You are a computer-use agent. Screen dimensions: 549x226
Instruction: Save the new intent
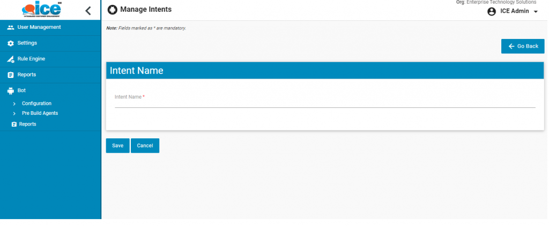pos(117,146)
